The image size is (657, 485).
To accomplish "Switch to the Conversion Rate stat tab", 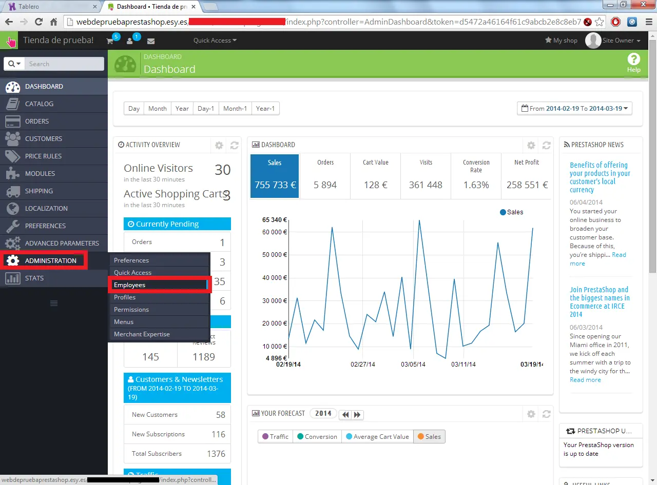I will 476,176.
